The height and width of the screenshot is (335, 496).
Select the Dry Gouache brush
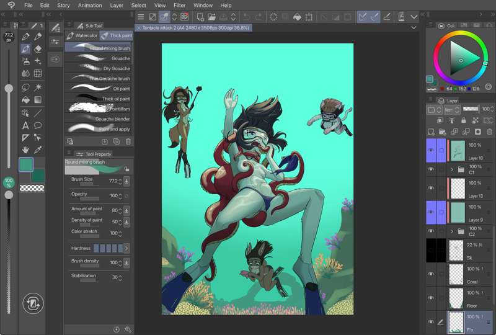[98, 68]
